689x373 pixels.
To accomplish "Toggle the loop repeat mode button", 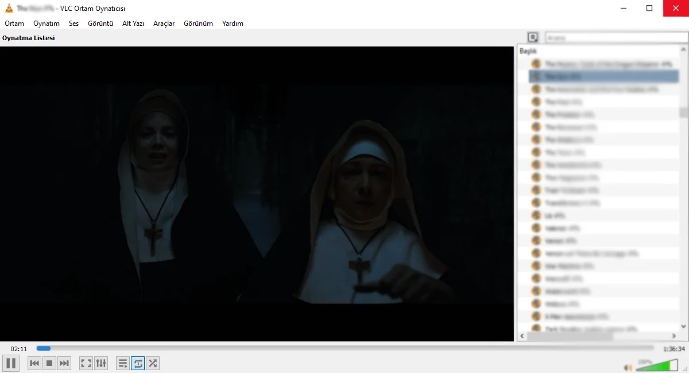I will point(138,363).
